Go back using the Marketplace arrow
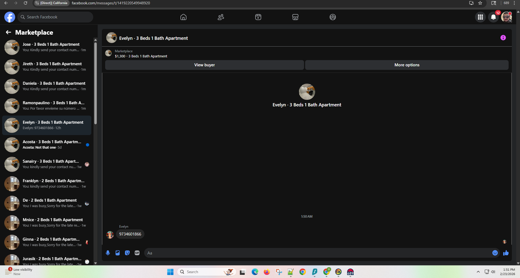520x278 pixels. click(8, 32)
